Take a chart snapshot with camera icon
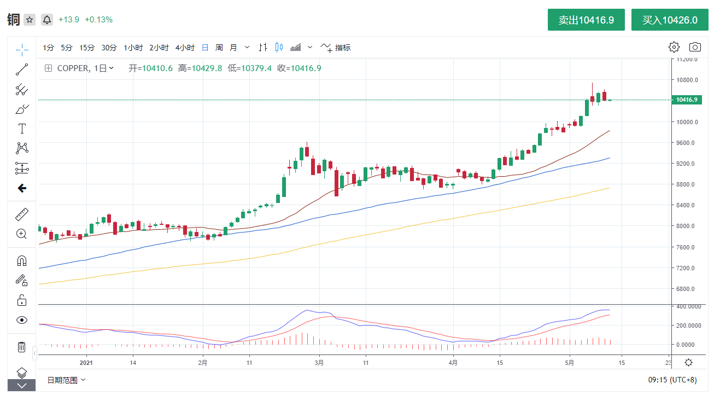The width and height of the screenshot is (714, 401). tap(695, 47)
